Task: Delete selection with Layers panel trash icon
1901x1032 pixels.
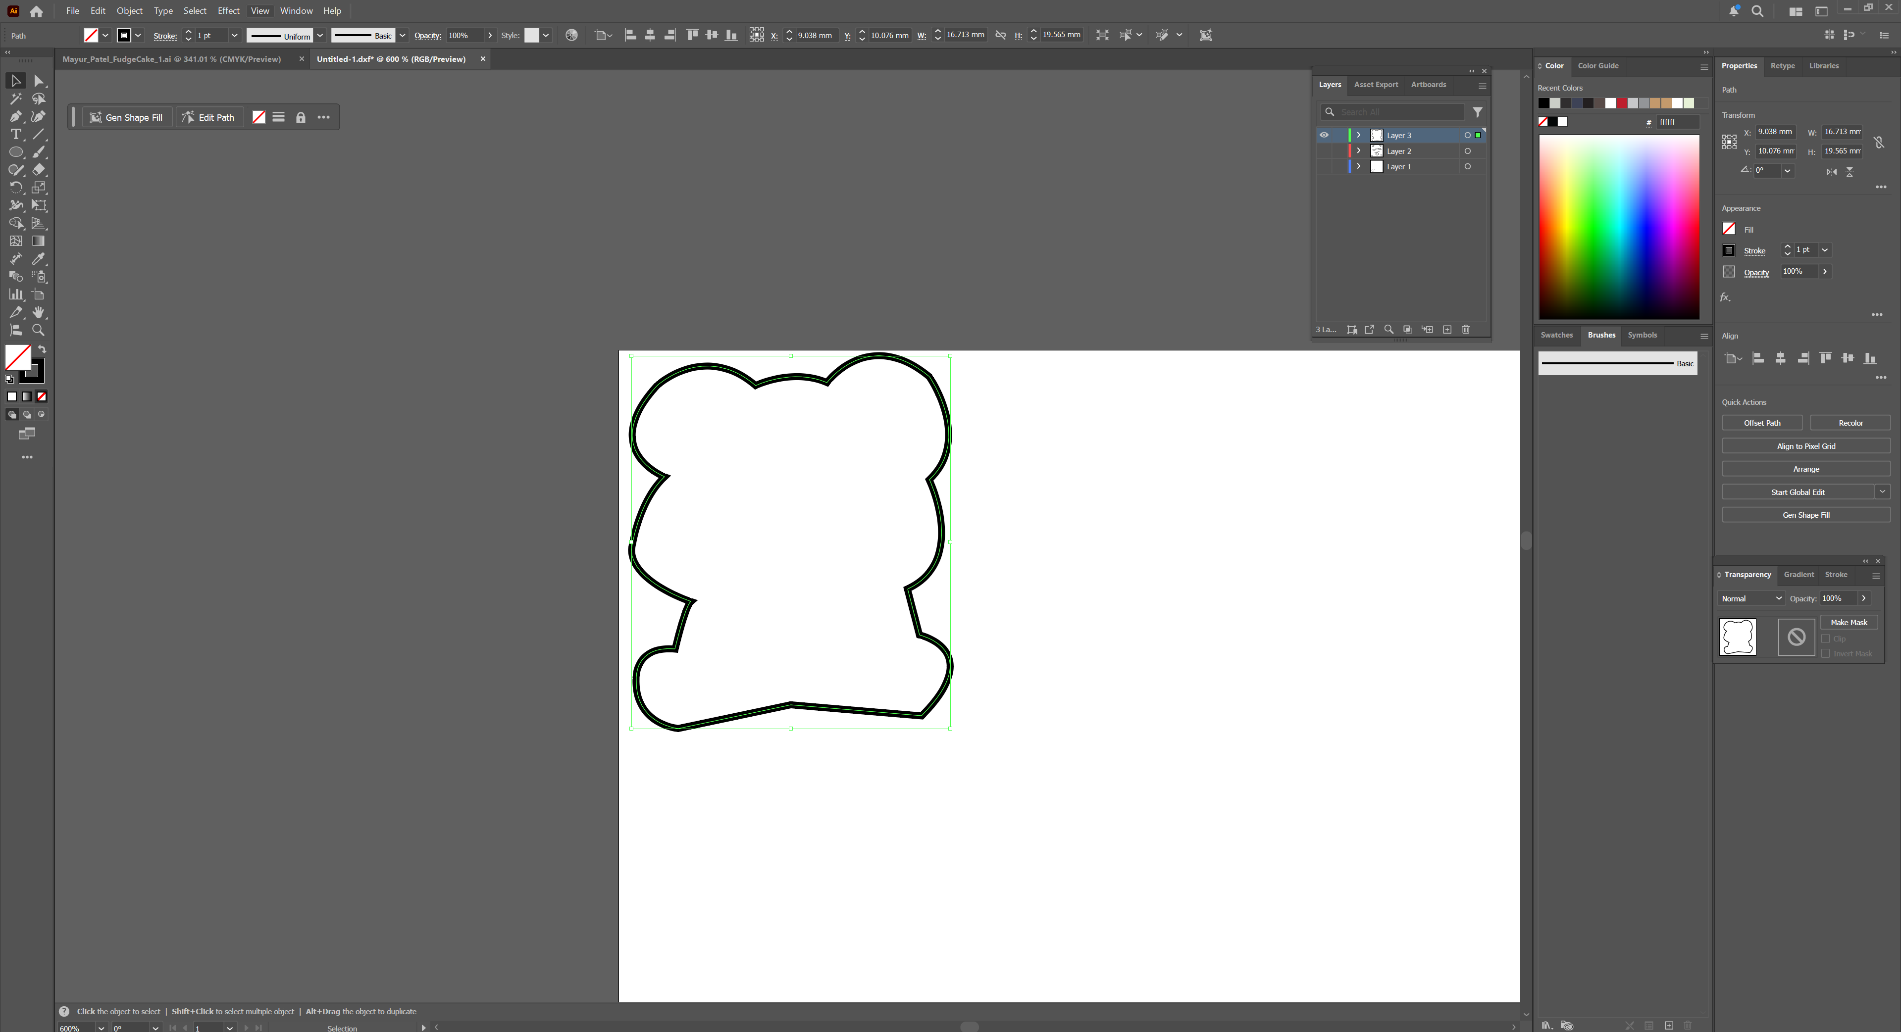Action: [1466, 330]
